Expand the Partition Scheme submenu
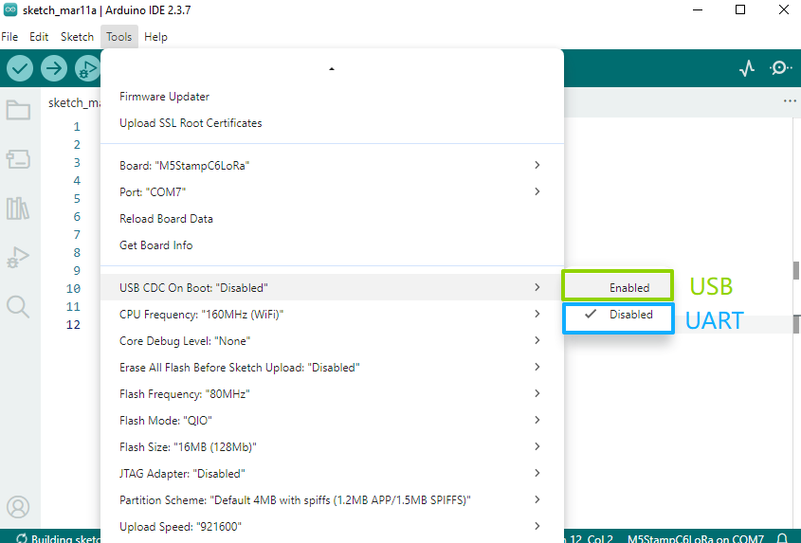The height and width of the screenshot is (543, 801). click(x=331, y=499)
